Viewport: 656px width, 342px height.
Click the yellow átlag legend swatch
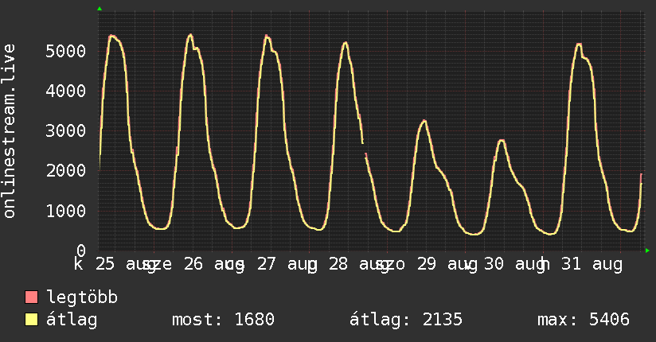(x=31, y=320)
